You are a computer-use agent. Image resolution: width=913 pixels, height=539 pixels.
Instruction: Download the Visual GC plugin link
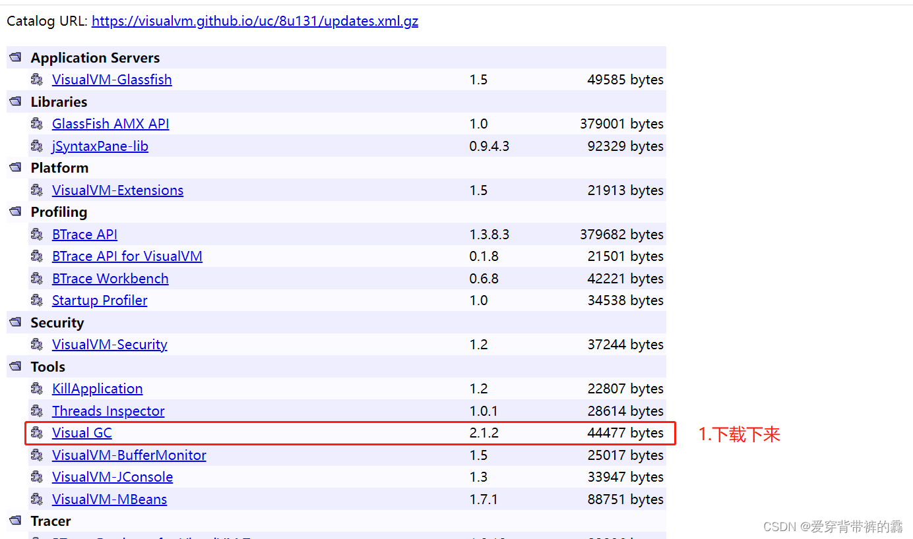click(x=82, y=433)
